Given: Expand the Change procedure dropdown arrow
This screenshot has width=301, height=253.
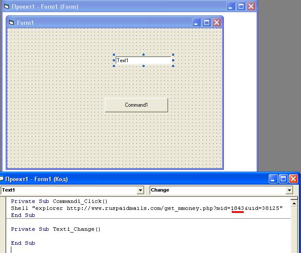Looking at the screenshot, I should [289, 190].
